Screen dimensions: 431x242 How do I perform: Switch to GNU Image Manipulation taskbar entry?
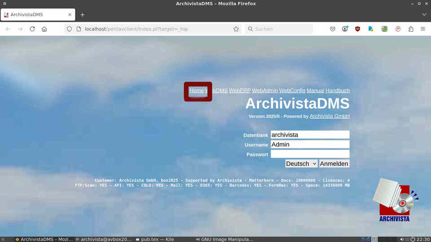224,239
